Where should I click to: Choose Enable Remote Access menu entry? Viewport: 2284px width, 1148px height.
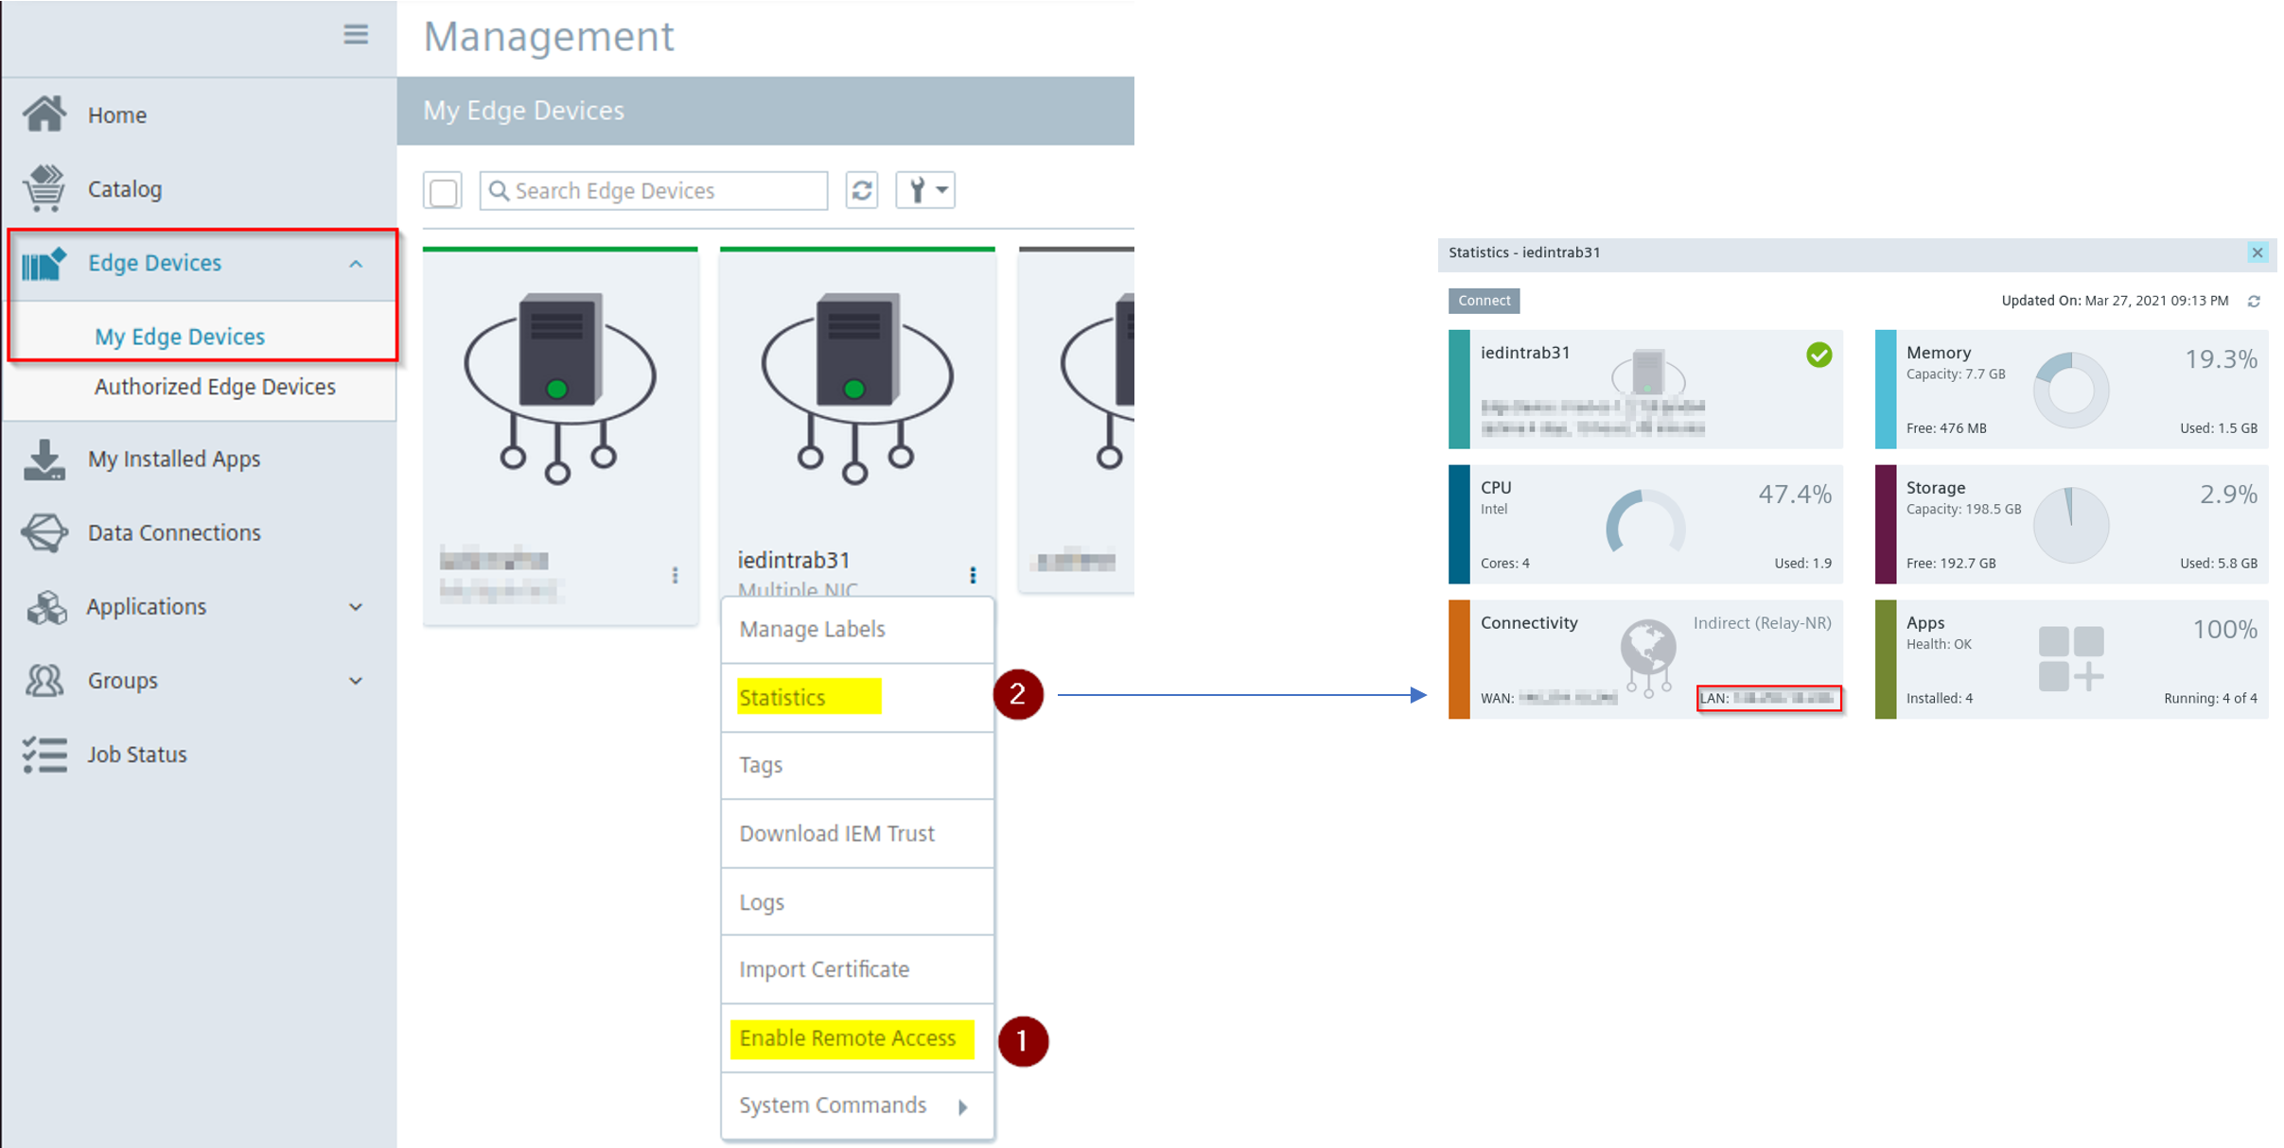[x=848, y=1038]
